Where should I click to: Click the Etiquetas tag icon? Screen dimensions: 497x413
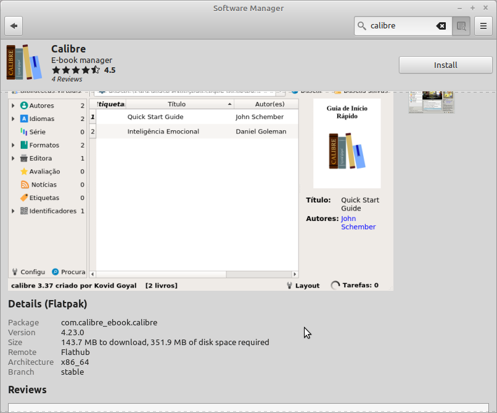tap(24, 198)
